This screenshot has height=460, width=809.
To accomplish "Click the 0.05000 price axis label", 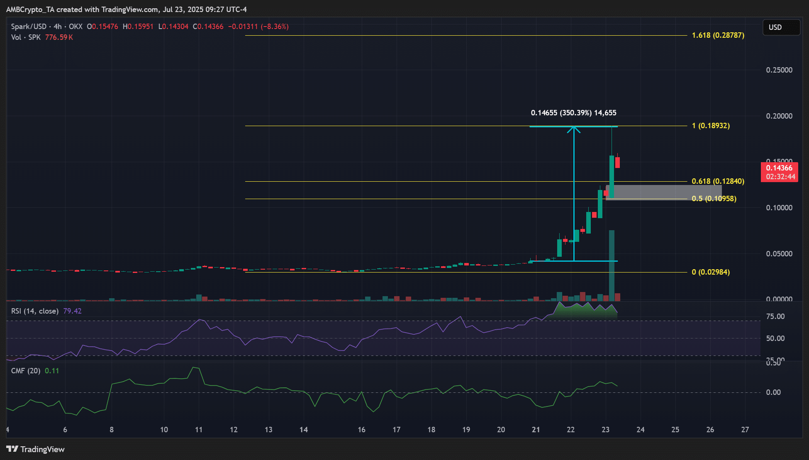I will click(779, 254).
